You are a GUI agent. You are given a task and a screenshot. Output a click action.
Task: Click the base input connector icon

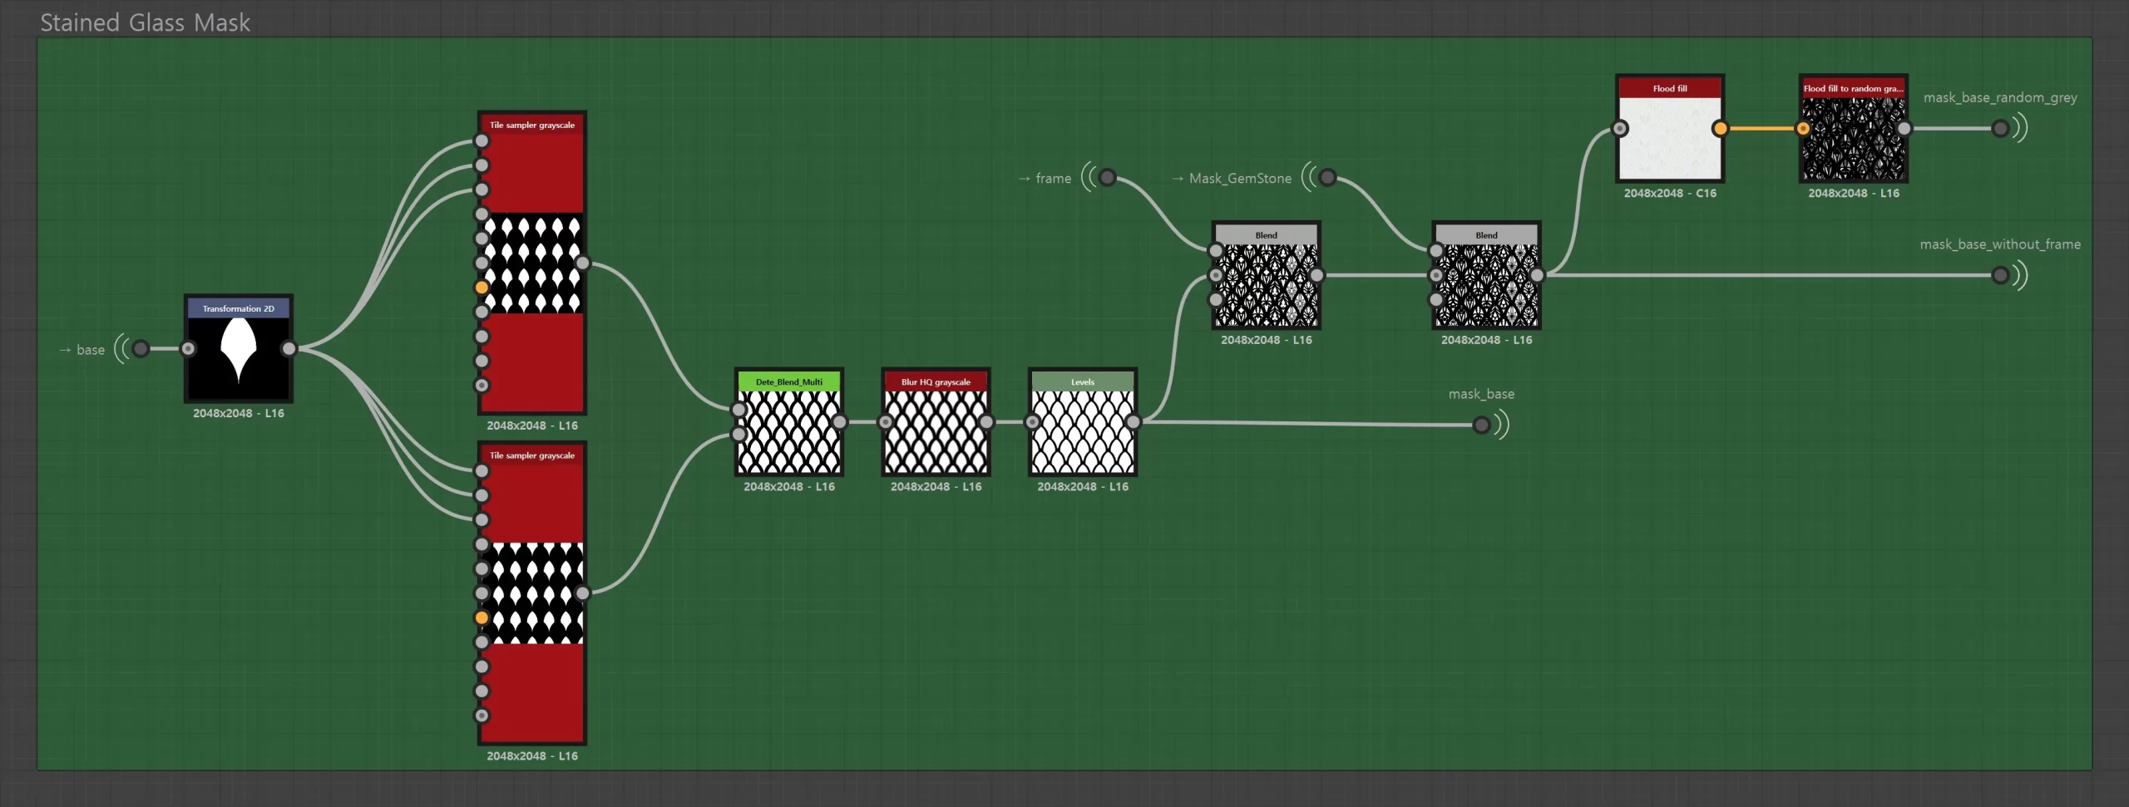coord(141,348)
